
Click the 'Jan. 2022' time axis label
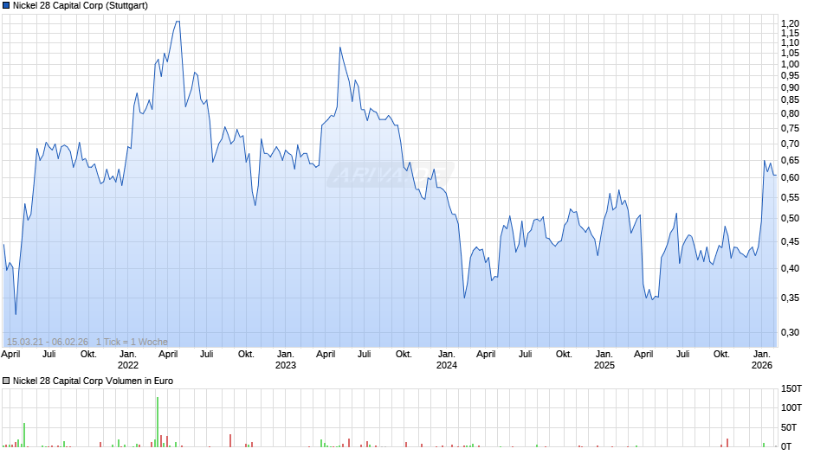127,360
